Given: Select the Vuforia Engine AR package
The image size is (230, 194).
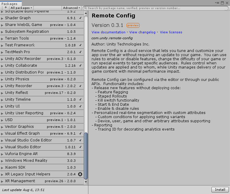Looking at the screenshot, I should coord(42,154).
